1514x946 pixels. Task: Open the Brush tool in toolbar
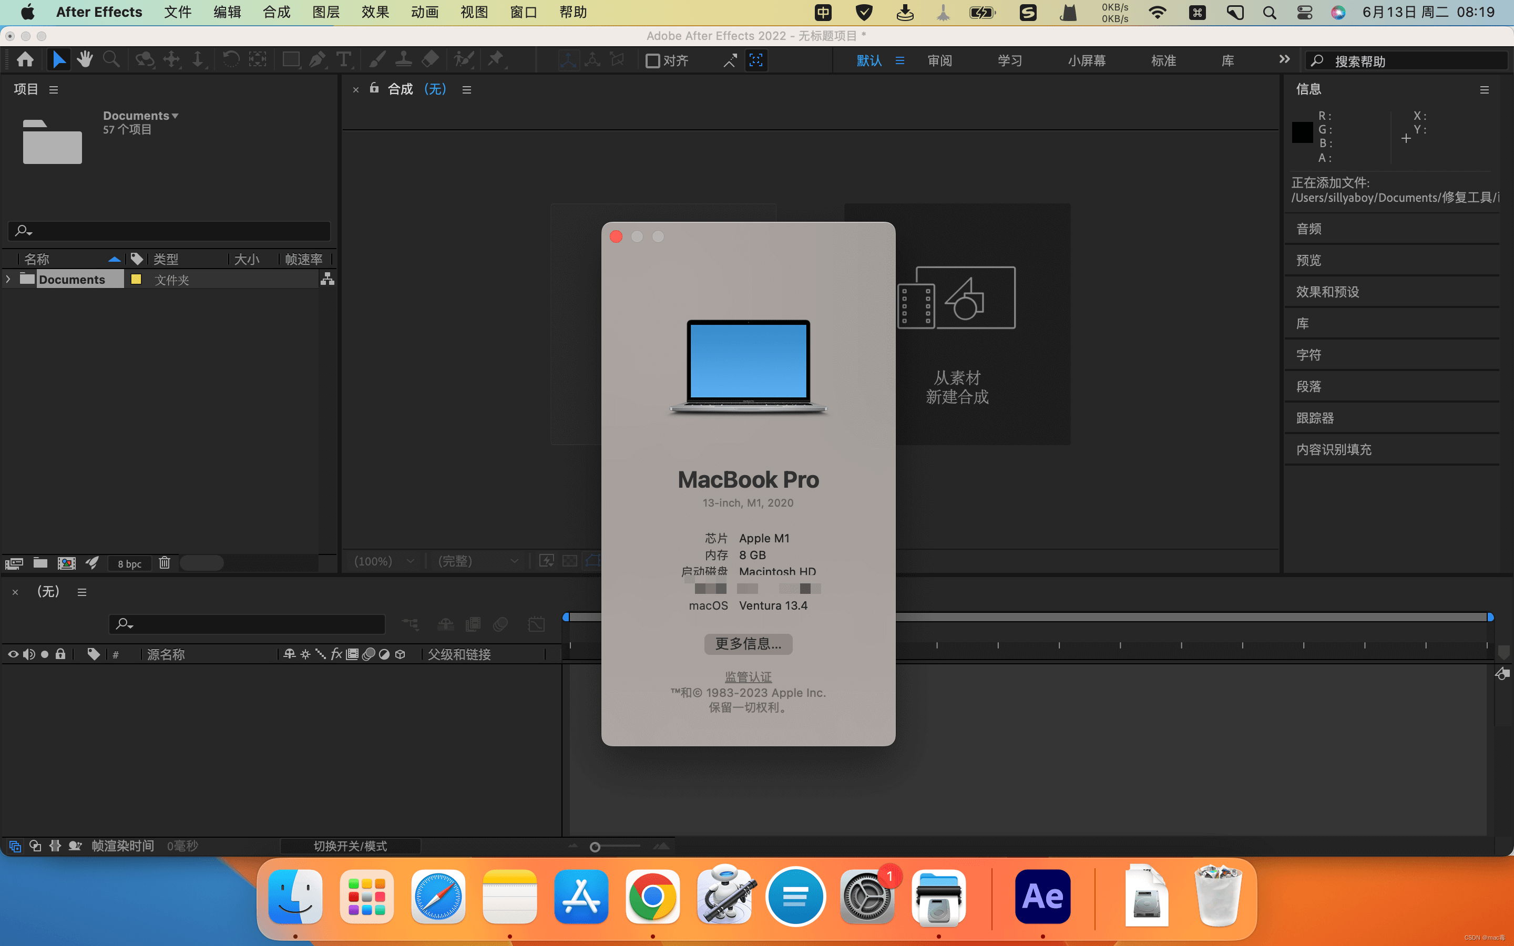coord(375,60)
